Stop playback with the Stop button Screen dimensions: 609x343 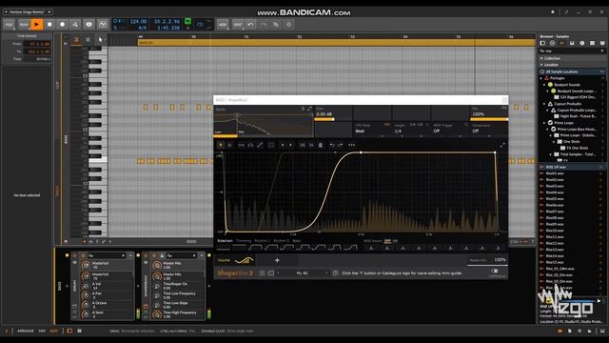[x=49, y=25]
